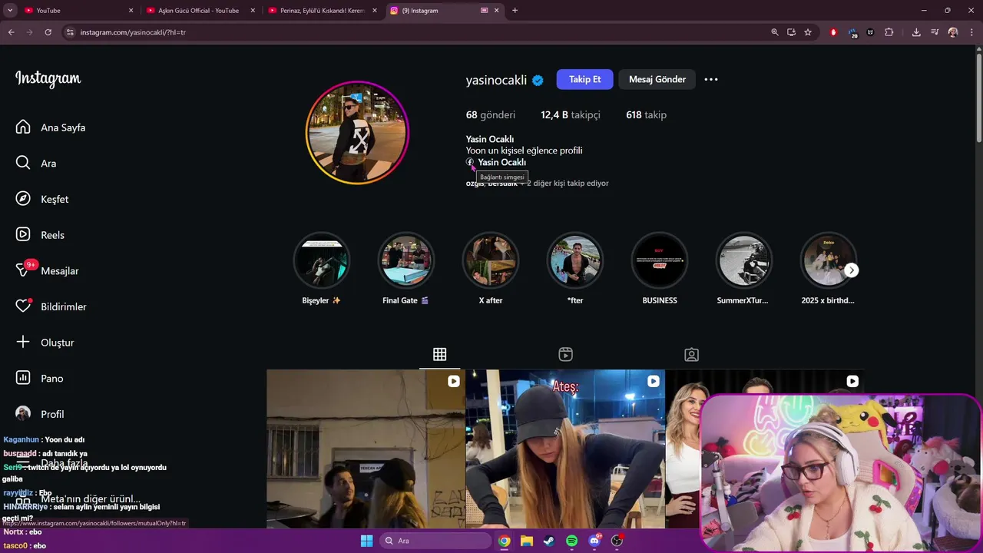Click the Mesaj Gönder button

657,79
